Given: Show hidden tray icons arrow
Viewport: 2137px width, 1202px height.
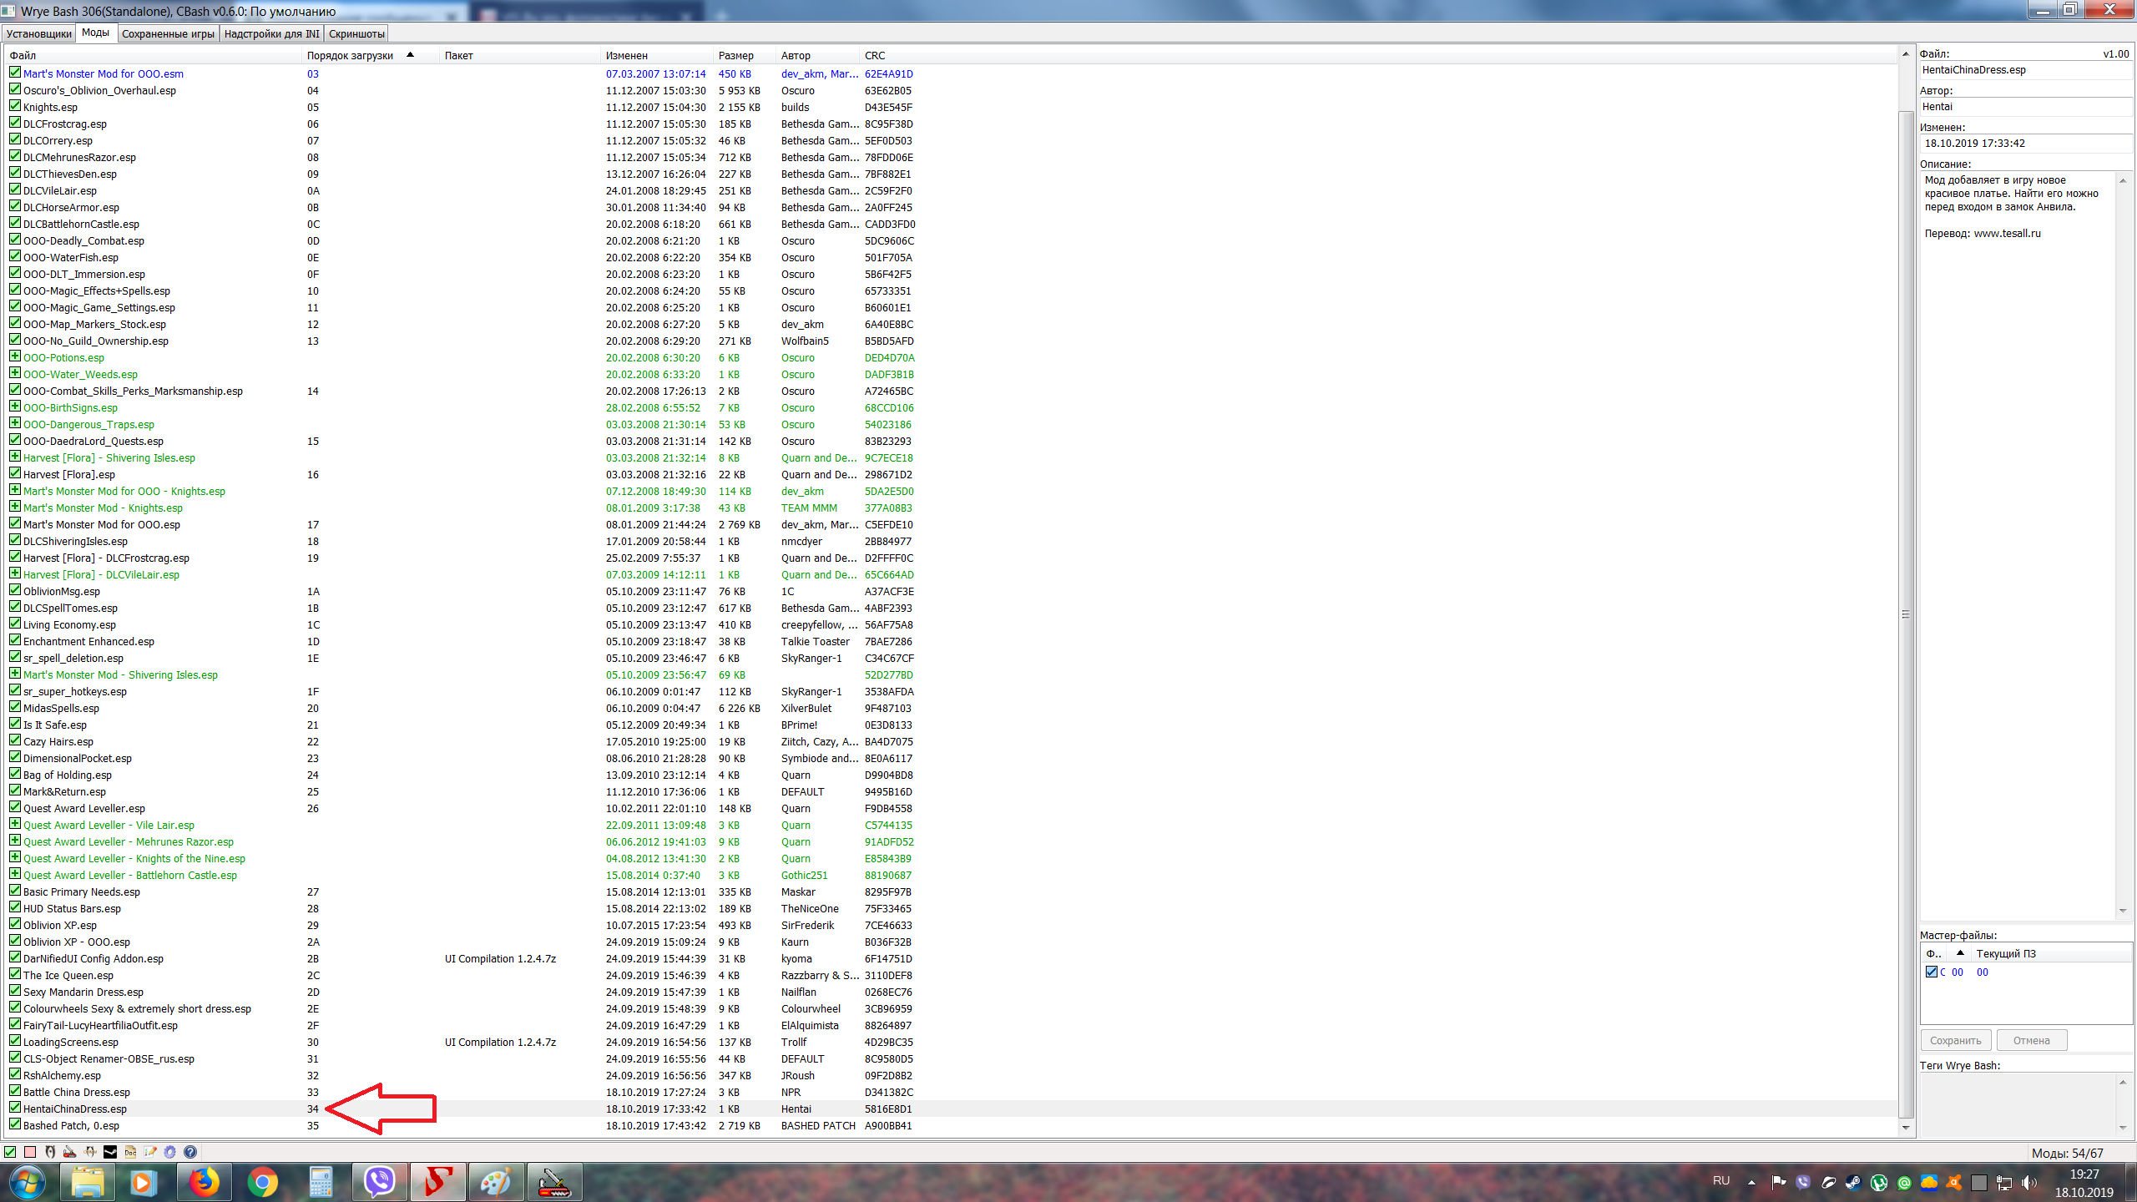Looking at the screenshot, I should coord(1751,1182).
